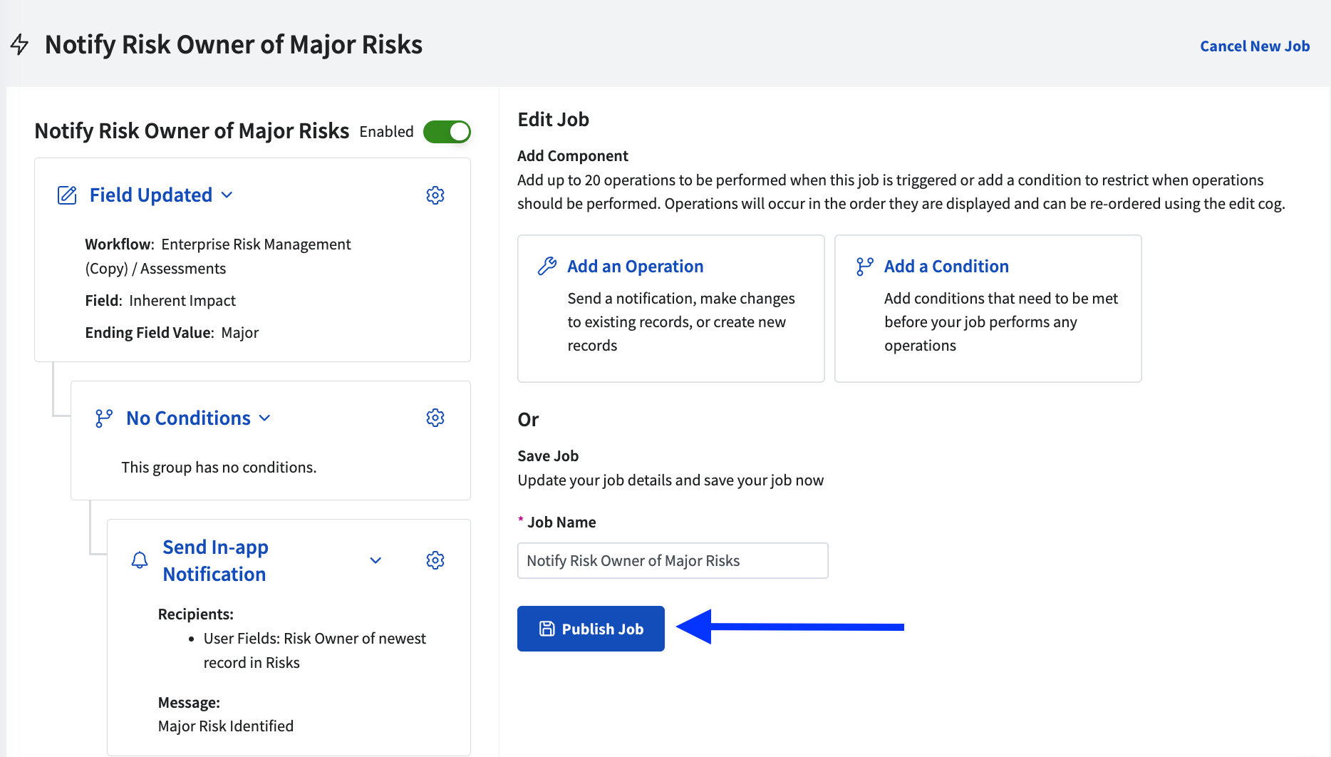The height and width of the screenshot is (757, 1331).
Task: Open the Send In-app Notification heading
Action: point(215,560)
